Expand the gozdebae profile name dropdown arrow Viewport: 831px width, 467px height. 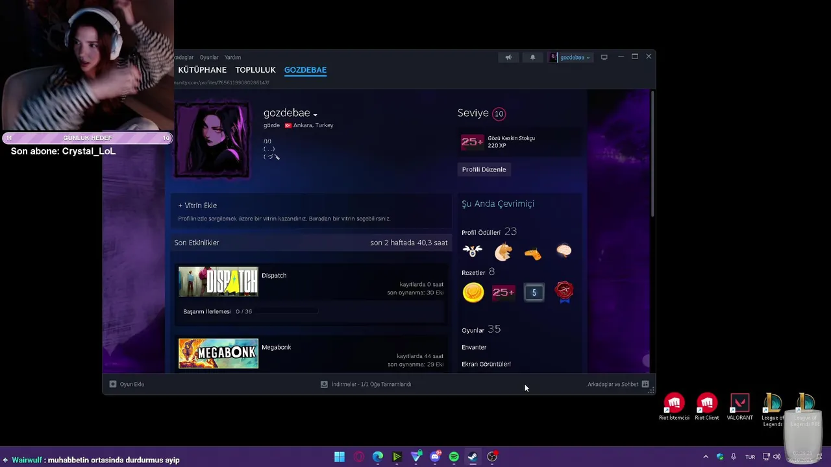[x=315, y=115]
